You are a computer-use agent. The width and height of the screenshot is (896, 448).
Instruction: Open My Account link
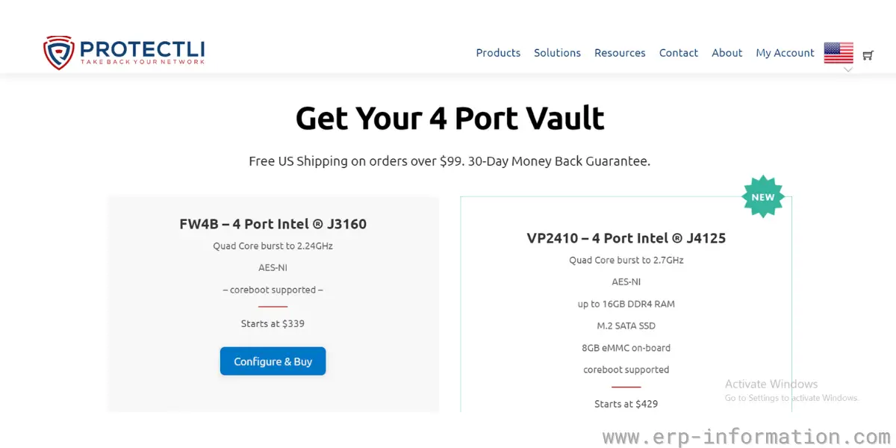[785, 53]
